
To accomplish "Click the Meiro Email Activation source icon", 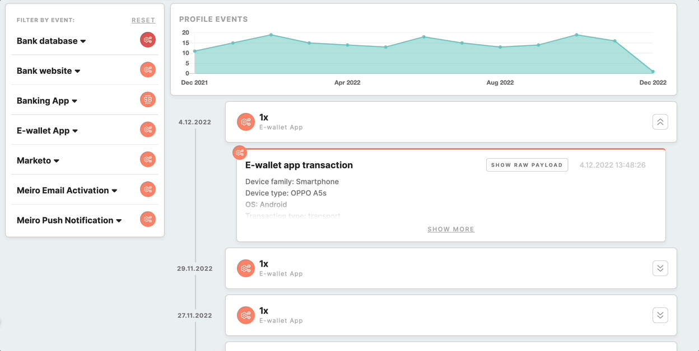I will (148, 189).
